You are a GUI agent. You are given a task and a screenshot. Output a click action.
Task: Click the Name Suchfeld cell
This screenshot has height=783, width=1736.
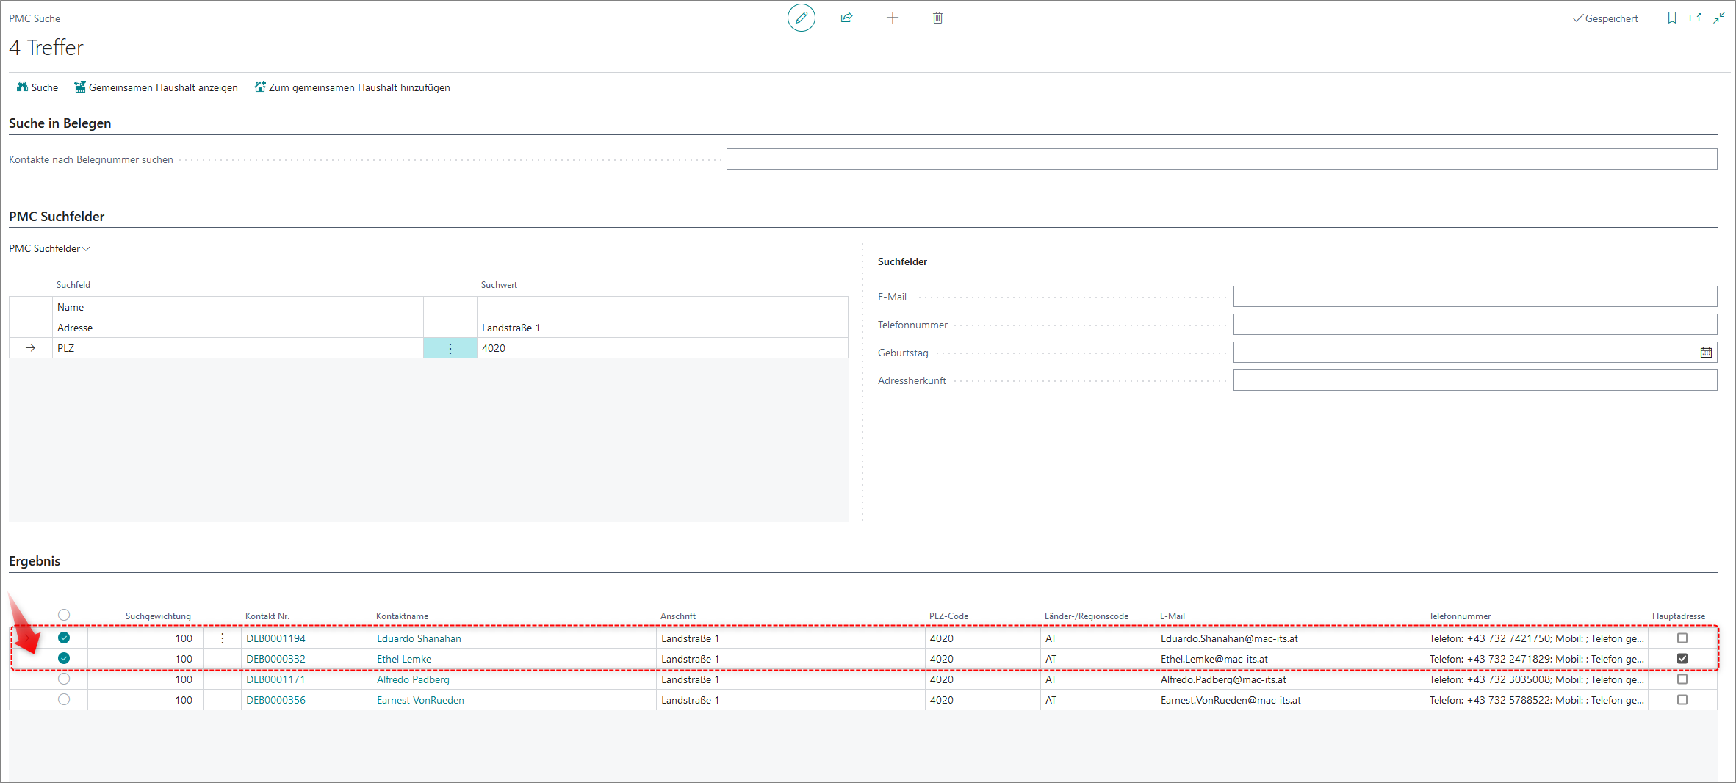point(238,307)
